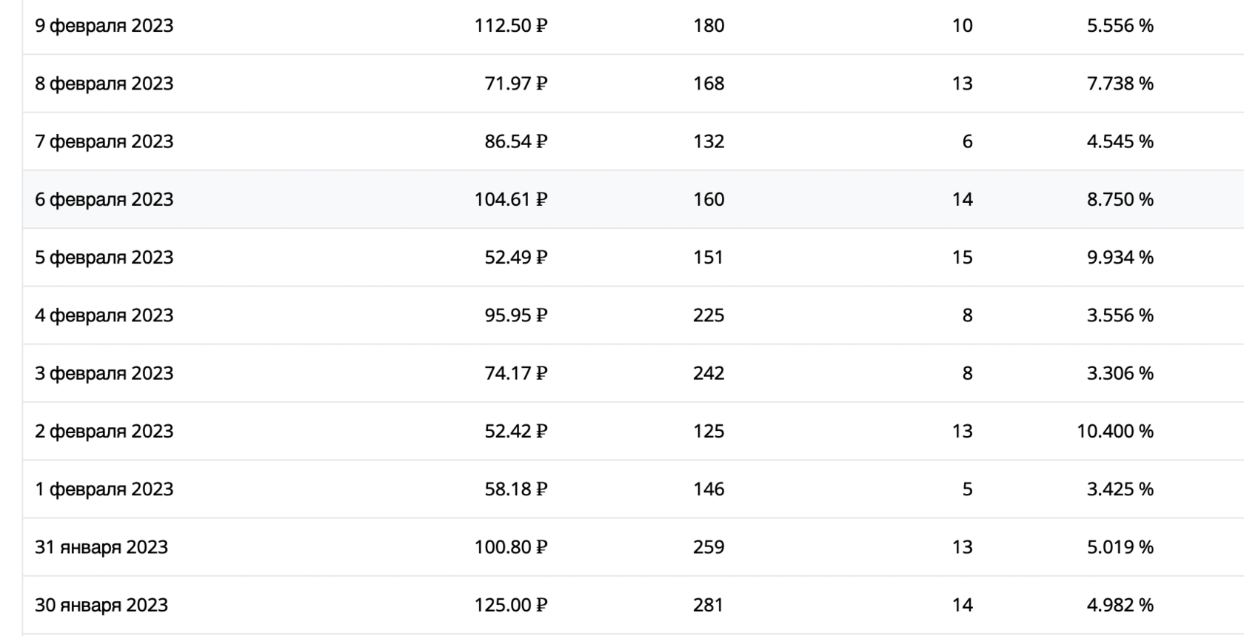Click the 58.18 ₽ amount cell

point(516,489)
